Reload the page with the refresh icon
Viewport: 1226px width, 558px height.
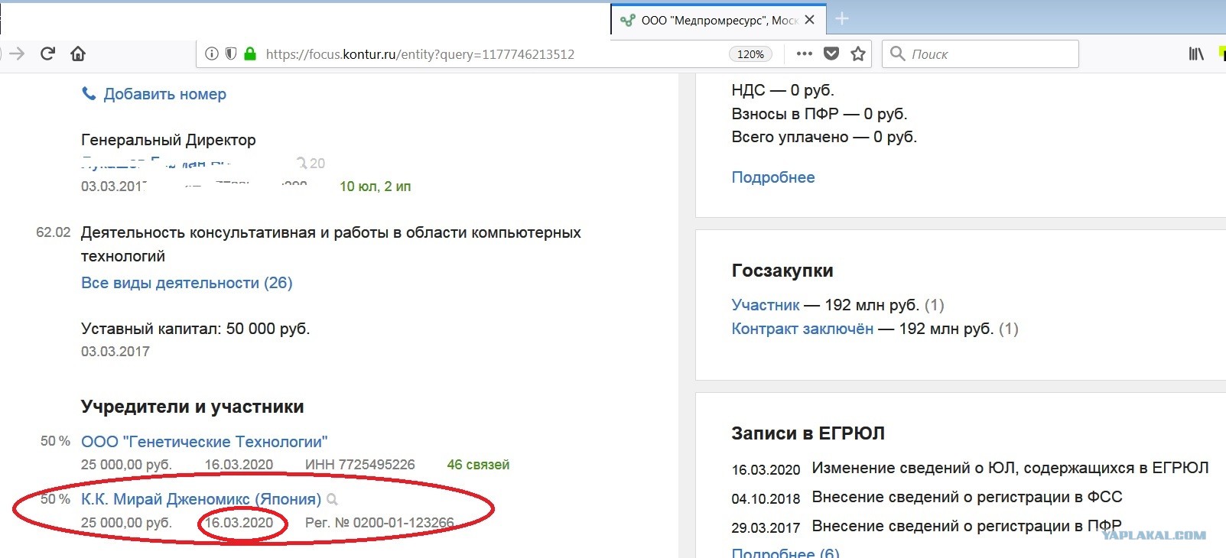47,54
